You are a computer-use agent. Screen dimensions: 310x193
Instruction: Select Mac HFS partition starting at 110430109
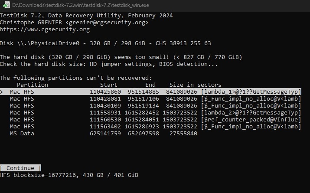pyautogui.click(x=151, y=106)
